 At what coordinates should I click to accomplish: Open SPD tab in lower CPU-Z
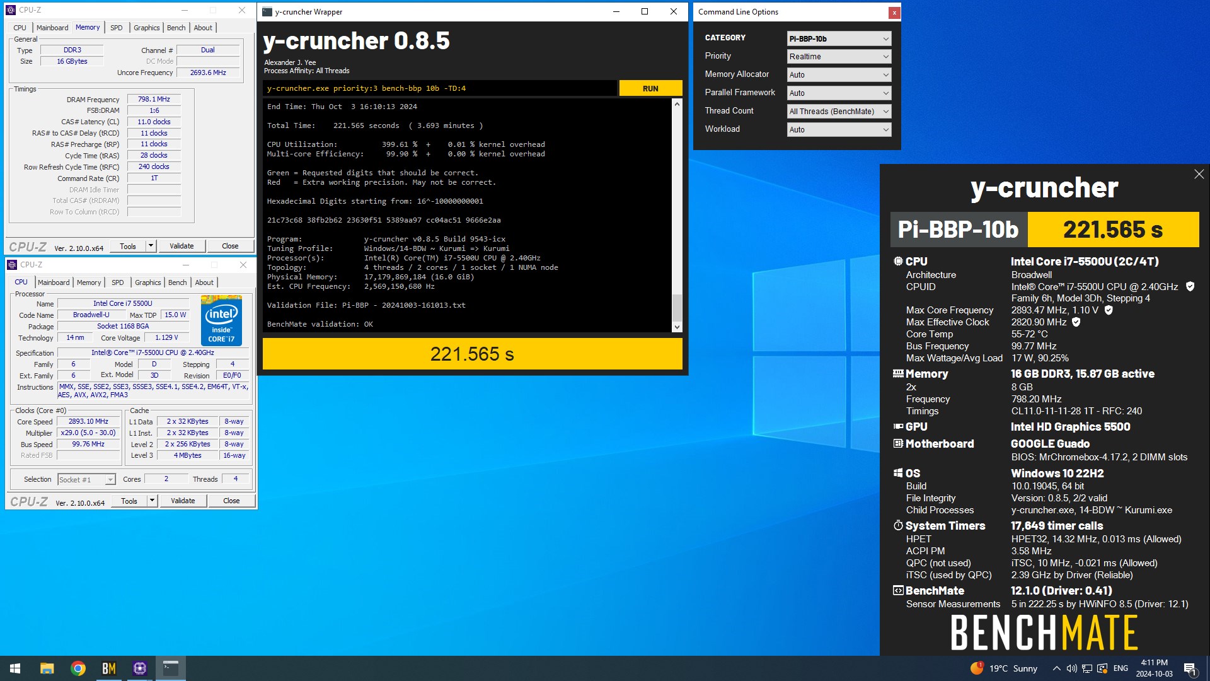click(x=118, y=282)
